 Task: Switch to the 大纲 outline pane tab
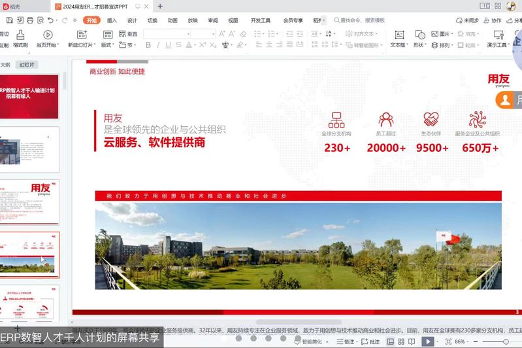[x=5, y=65]
